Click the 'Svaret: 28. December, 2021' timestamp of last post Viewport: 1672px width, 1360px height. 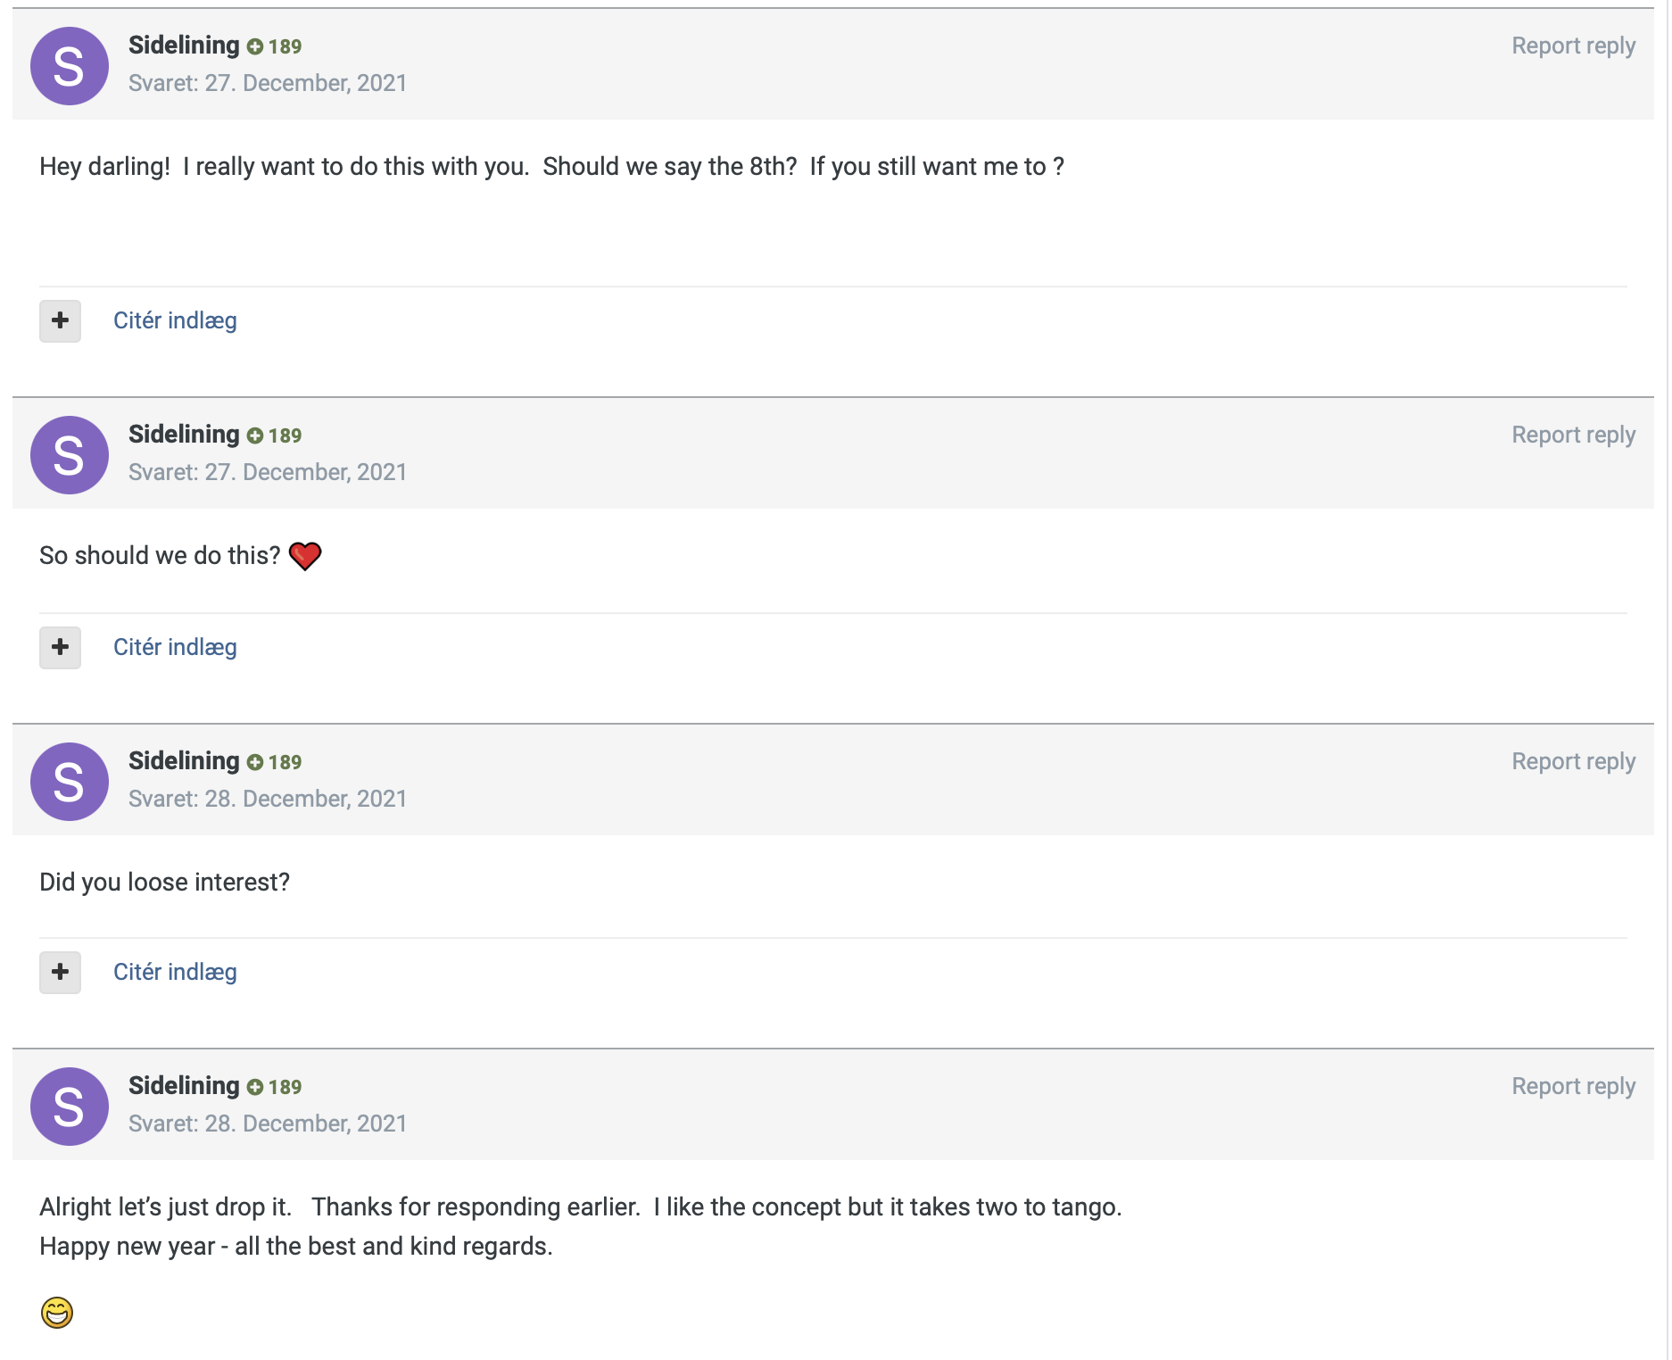pos(268,1124)
